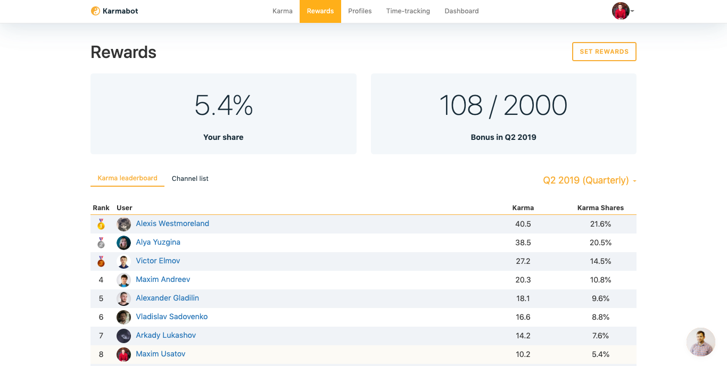Open the Time-tracking tab
The height and width of the screenshot is (366, 727).
(408, 11)
